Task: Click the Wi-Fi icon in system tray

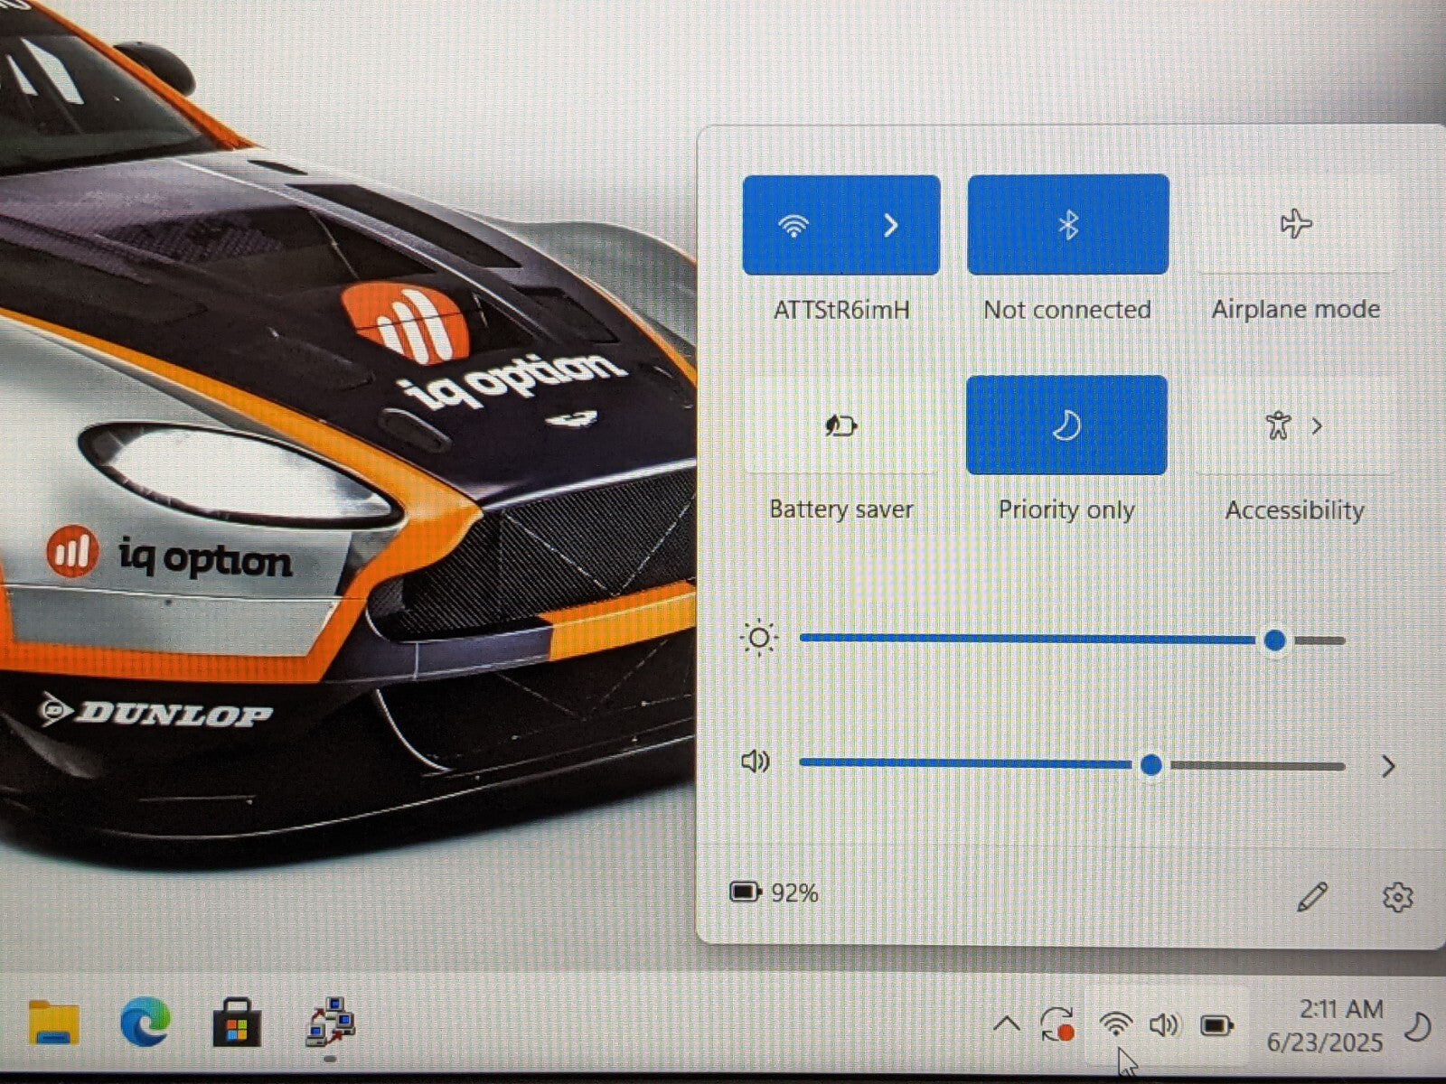Action: [1116, 1025]
